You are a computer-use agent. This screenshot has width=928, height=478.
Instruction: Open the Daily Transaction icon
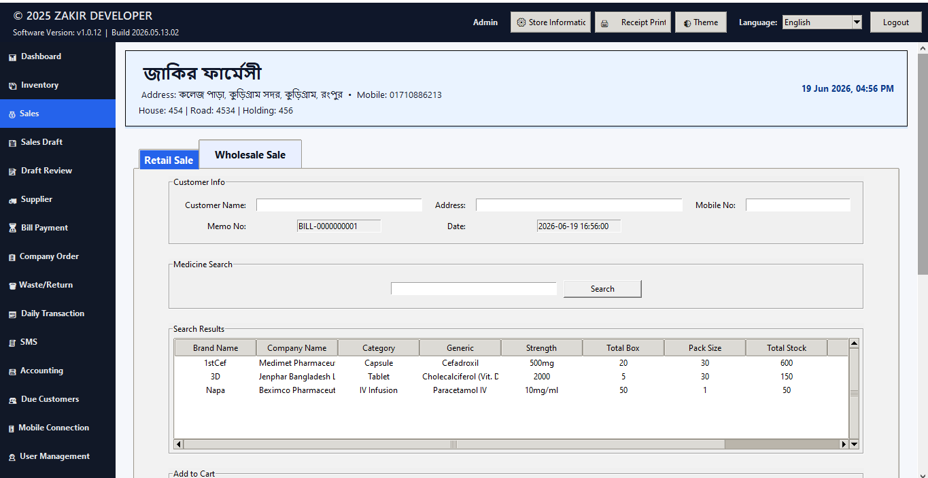coord(12,314)
